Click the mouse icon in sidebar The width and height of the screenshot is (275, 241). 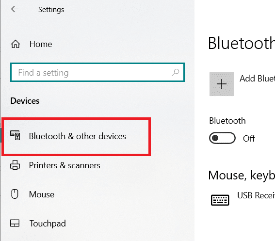click(x=15, y=194)
